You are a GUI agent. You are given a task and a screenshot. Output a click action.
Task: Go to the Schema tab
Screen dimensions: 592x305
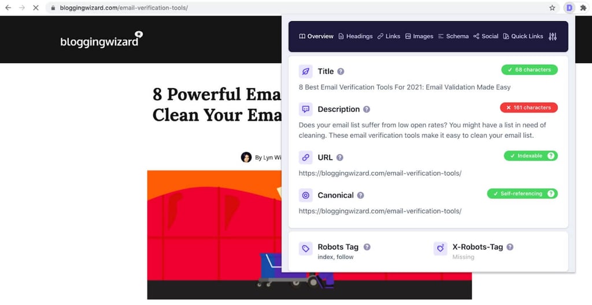point(453,36)
